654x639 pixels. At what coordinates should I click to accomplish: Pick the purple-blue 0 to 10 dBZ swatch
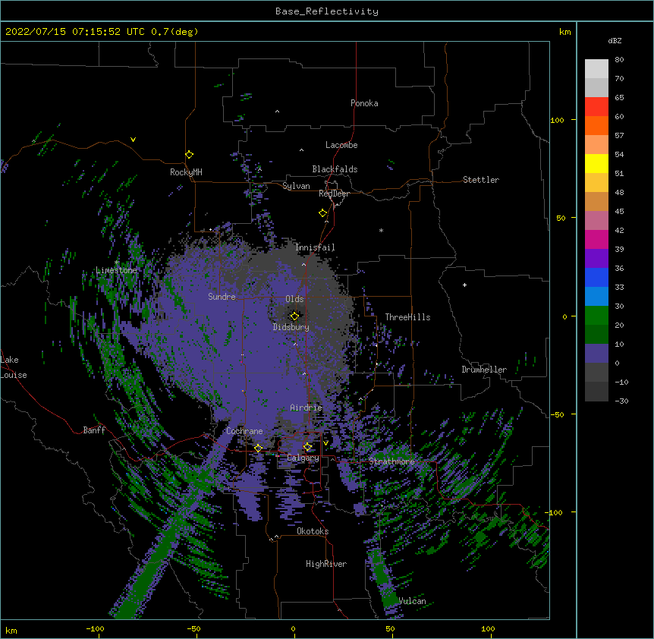[x=596, y=354]
